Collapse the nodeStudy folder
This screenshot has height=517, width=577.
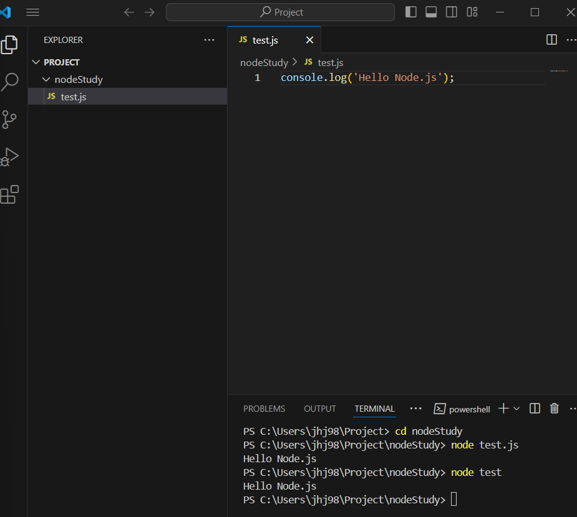click(x=46, y=79)
